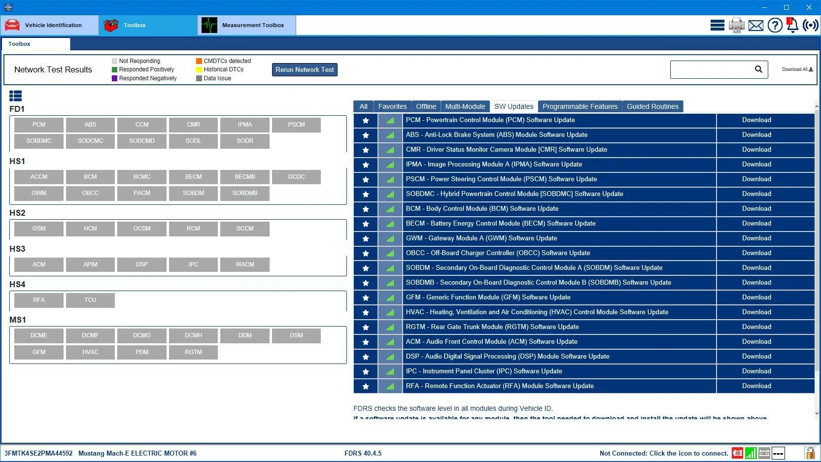Click signal bars icon in BCM row

(x=390, y=209)
